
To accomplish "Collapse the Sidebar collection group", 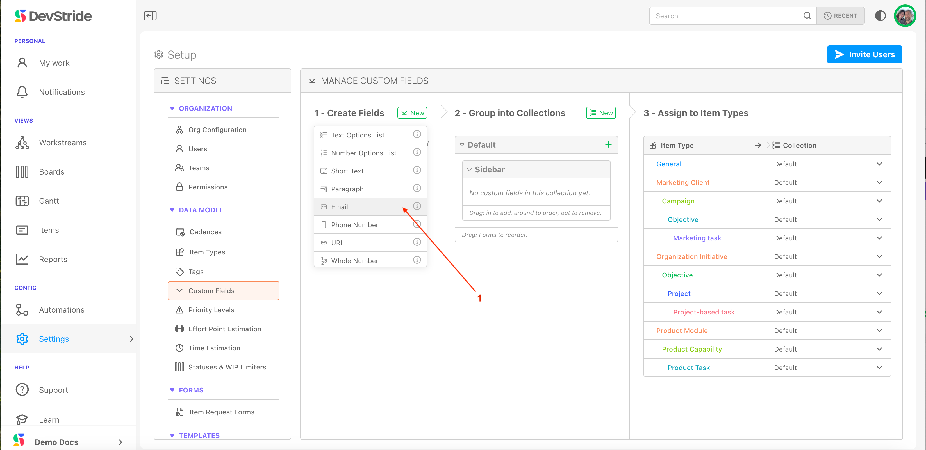I will tap(469, 169).
